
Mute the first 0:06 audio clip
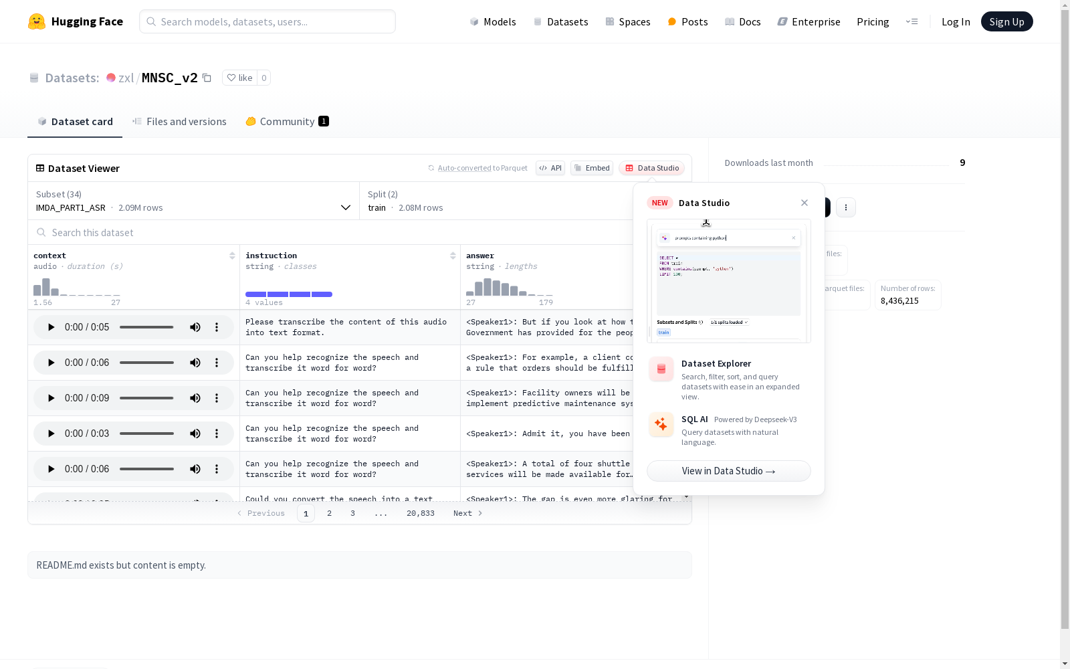pyautogui.click(x=195, y=363)
